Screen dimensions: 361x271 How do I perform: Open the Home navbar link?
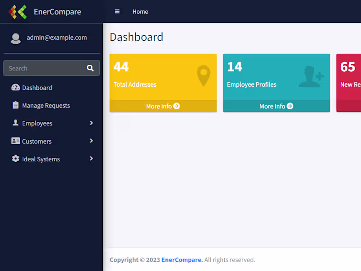click(x=140, y=12)
